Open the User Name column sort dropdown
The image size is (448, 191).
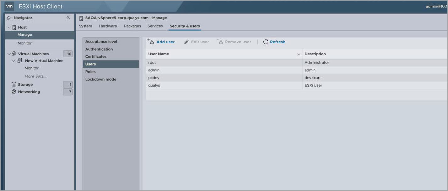click(299, 54)
